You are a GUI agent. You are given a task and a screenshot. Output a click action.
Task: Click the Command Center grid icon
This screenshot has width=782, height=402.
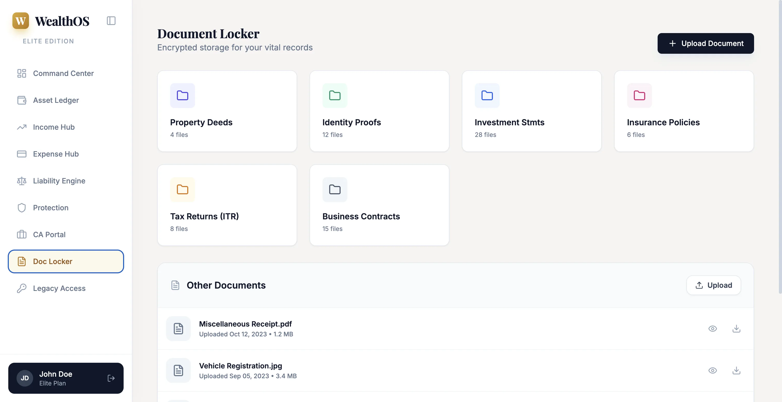[21, 73]
